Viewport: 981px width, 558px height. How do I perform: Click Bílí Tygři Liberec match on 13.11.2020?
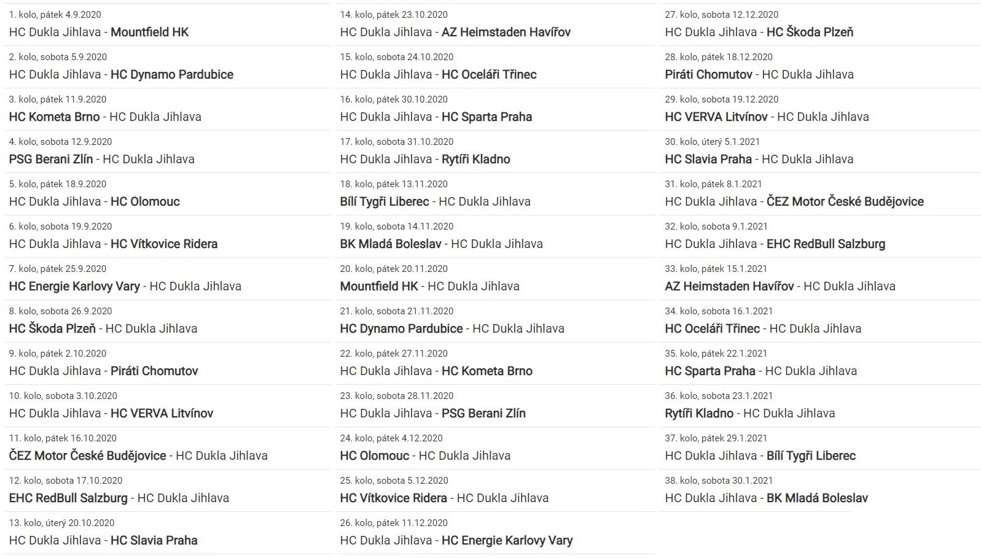(x=435, y=201)
